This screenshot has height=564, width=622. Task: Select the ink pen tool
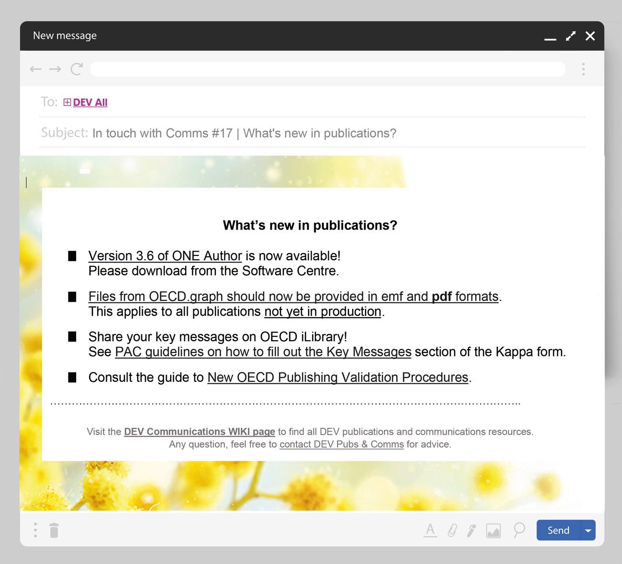click(471, 530)
